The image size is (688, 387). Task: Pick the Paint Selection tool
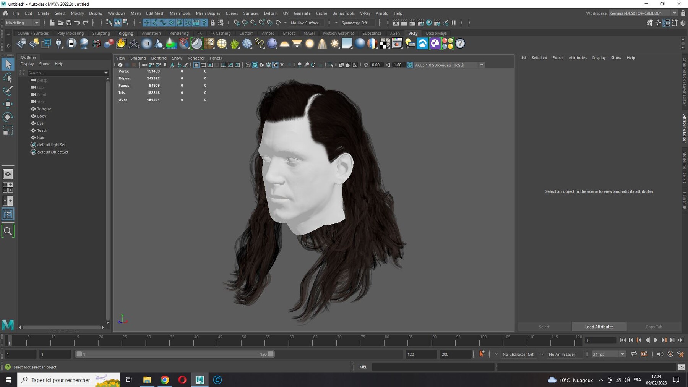8,91
